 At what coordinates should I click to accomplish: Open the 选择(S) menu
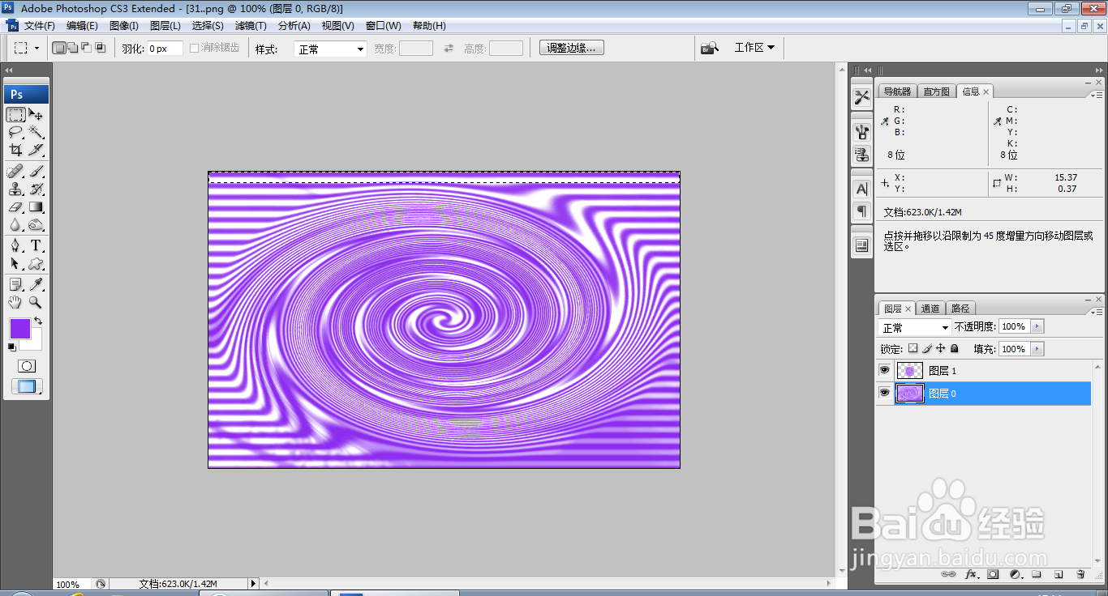click(x=208, y=26)
